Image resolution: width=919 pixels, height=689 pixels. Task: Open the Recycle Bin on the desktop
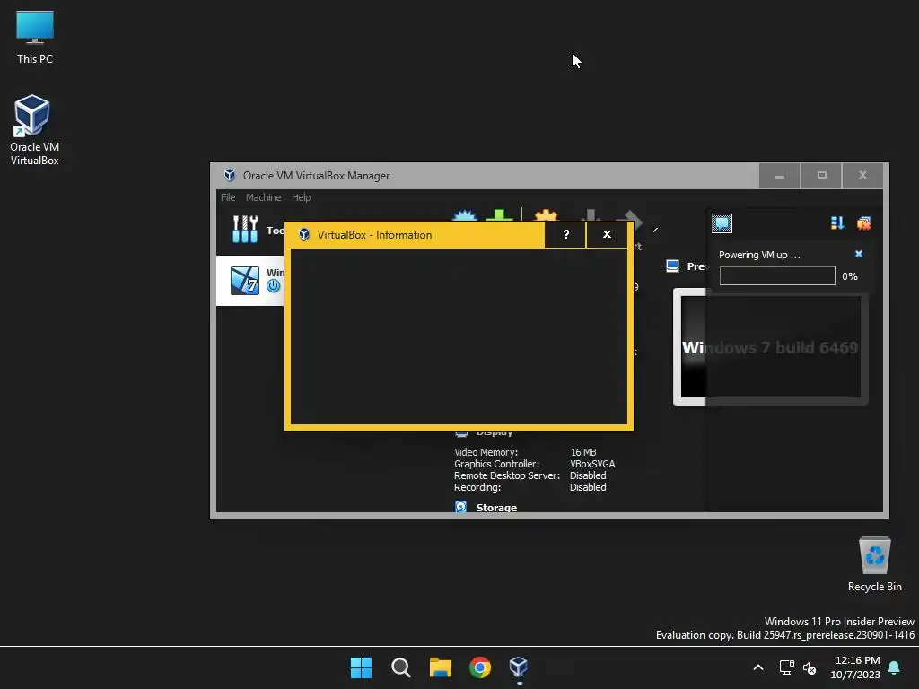coord(874,564)
